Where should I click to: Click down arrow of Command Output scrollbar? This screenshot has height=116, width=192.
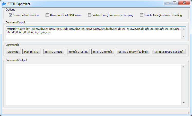coord(184,103)
